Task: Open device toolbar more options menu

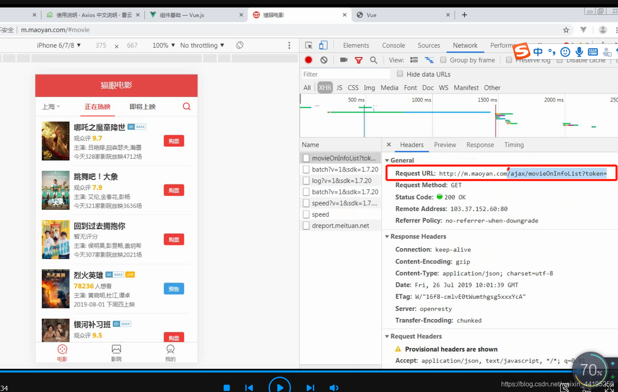Action: click(289, 46)
